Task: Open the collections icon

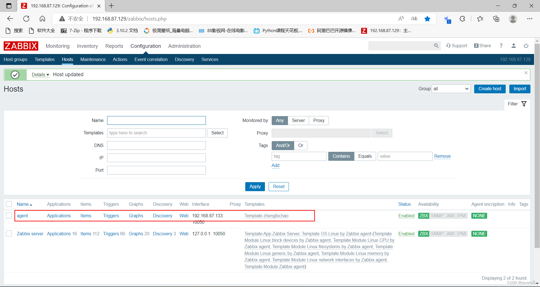Action: (x=496, y=19)
